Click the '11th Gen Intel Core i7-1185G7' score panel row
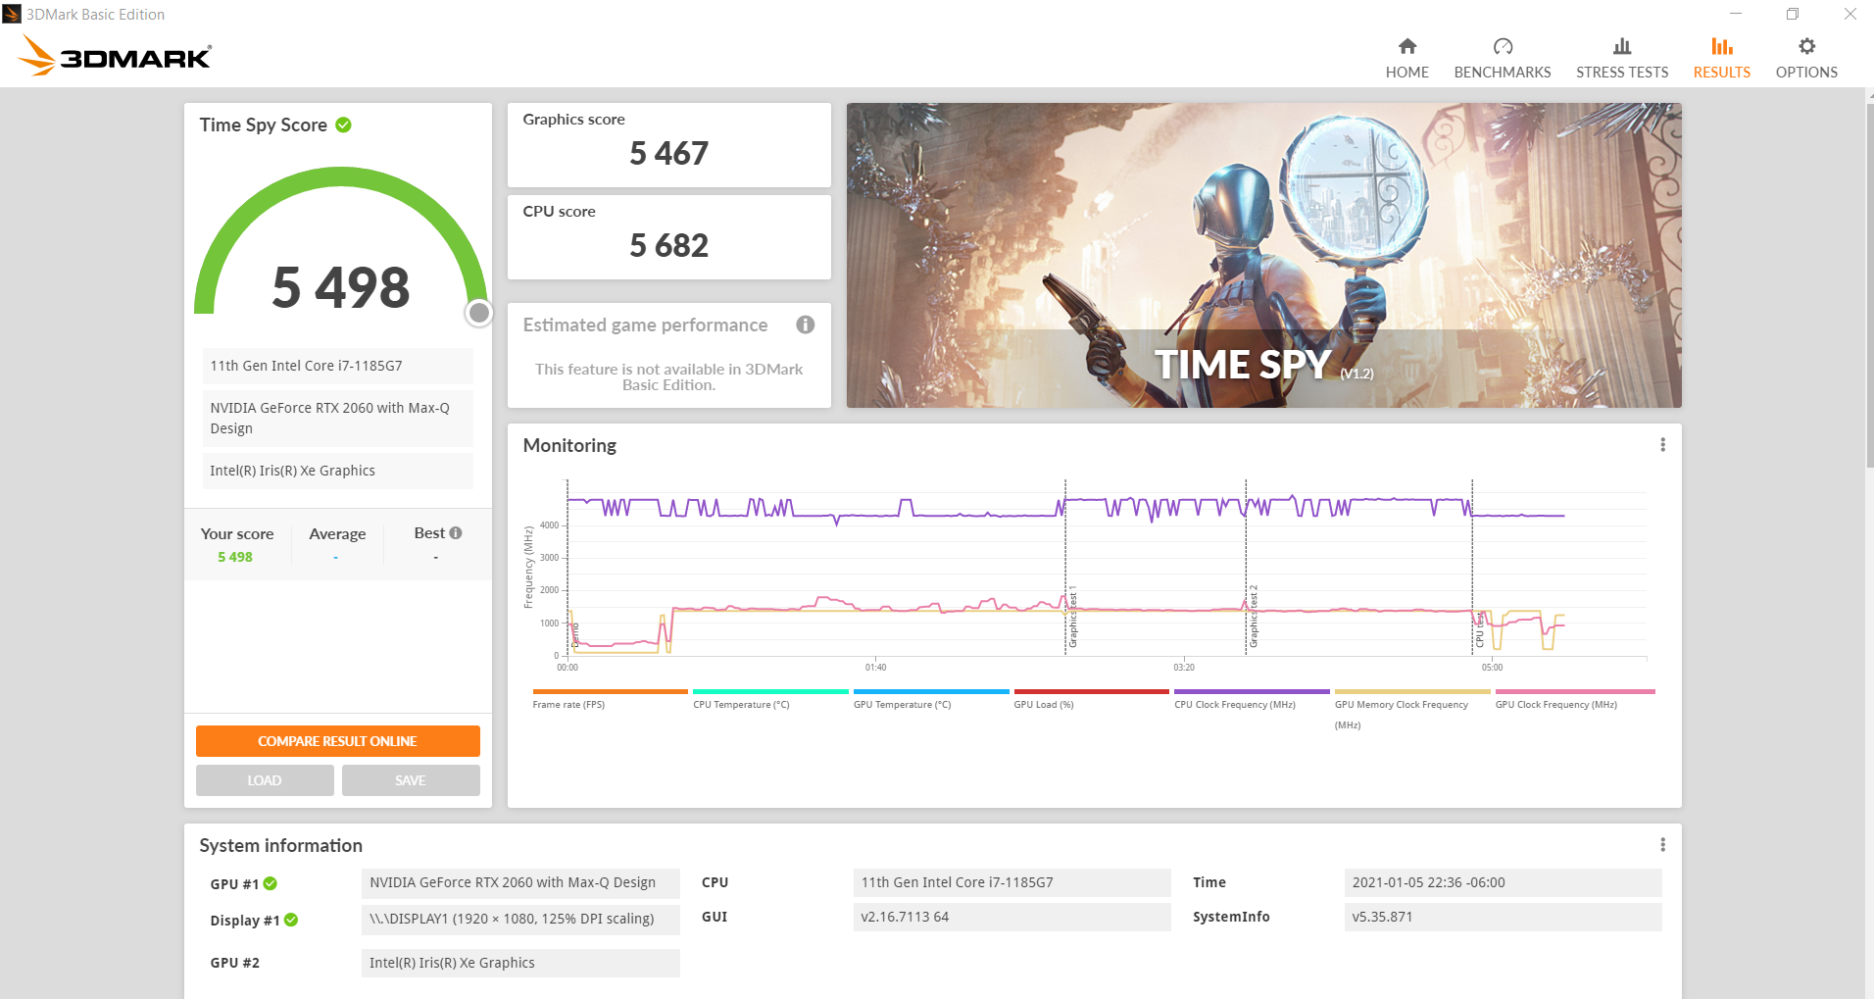The width and height of the screenshot is (1874, 999). tap(337, 366)
